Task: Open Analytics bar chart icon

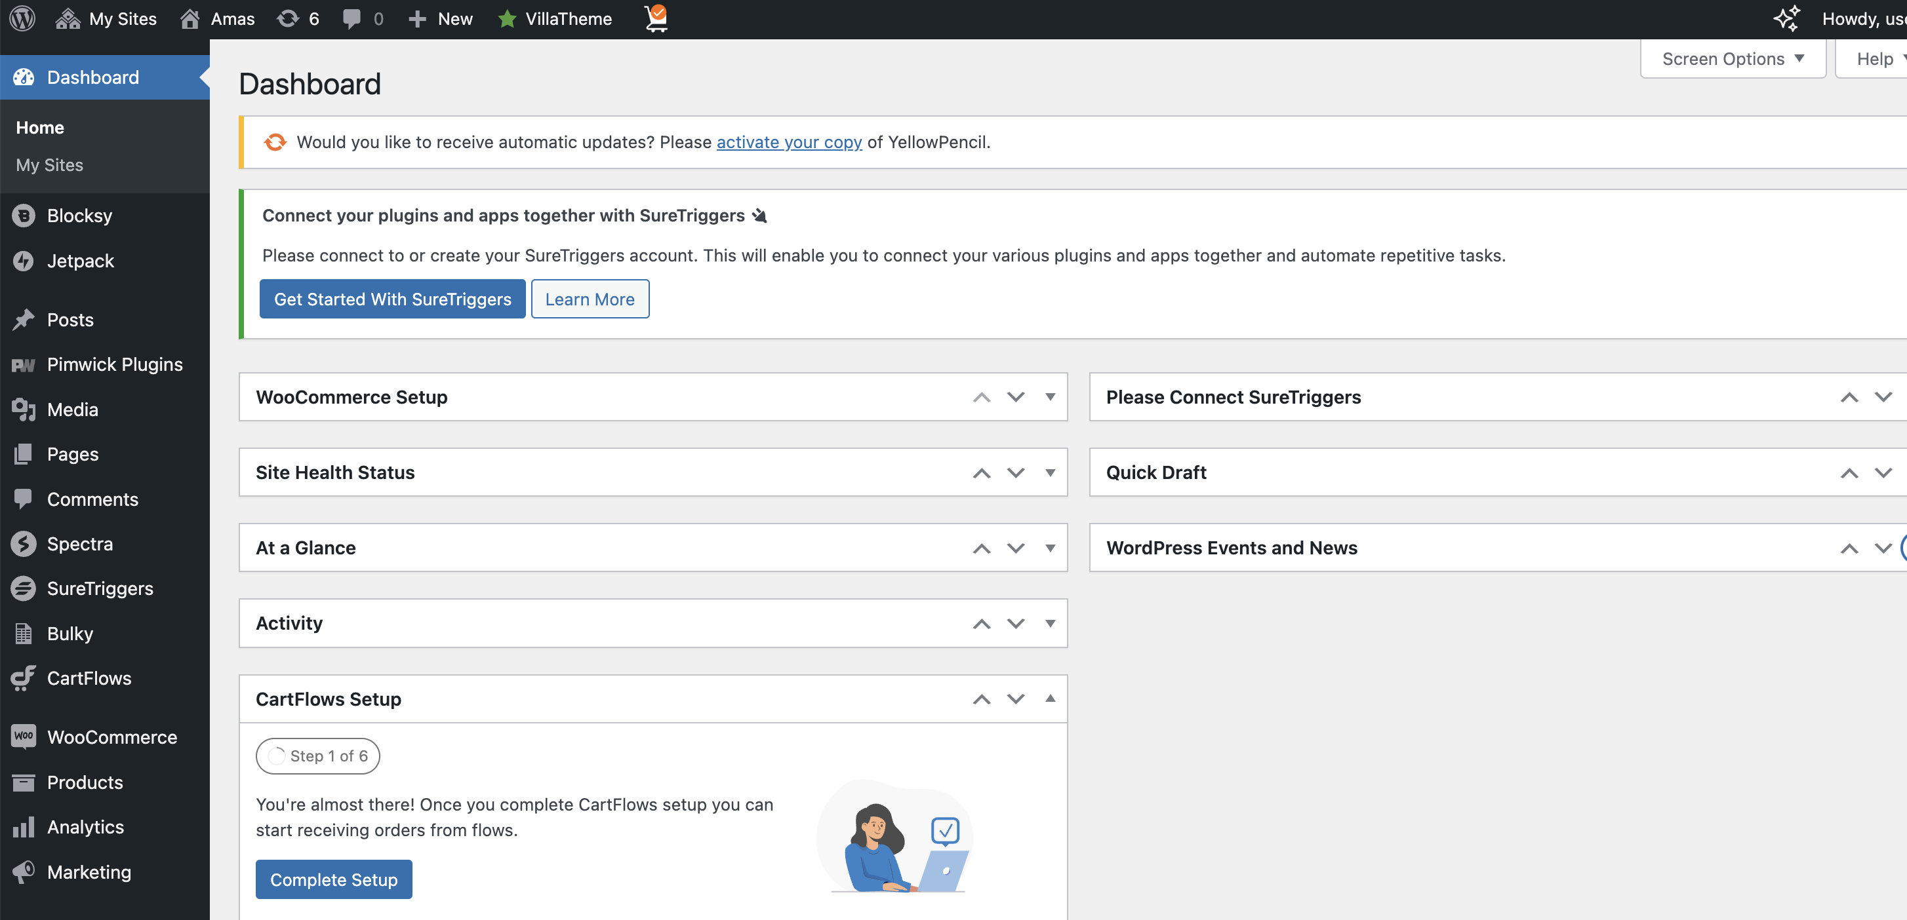Action: pyautogui.click(x=24, y=827)
